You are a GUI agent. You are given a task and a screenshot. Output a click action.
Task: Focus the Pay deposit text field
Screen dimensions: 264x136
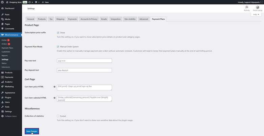[x=84, y=70]
